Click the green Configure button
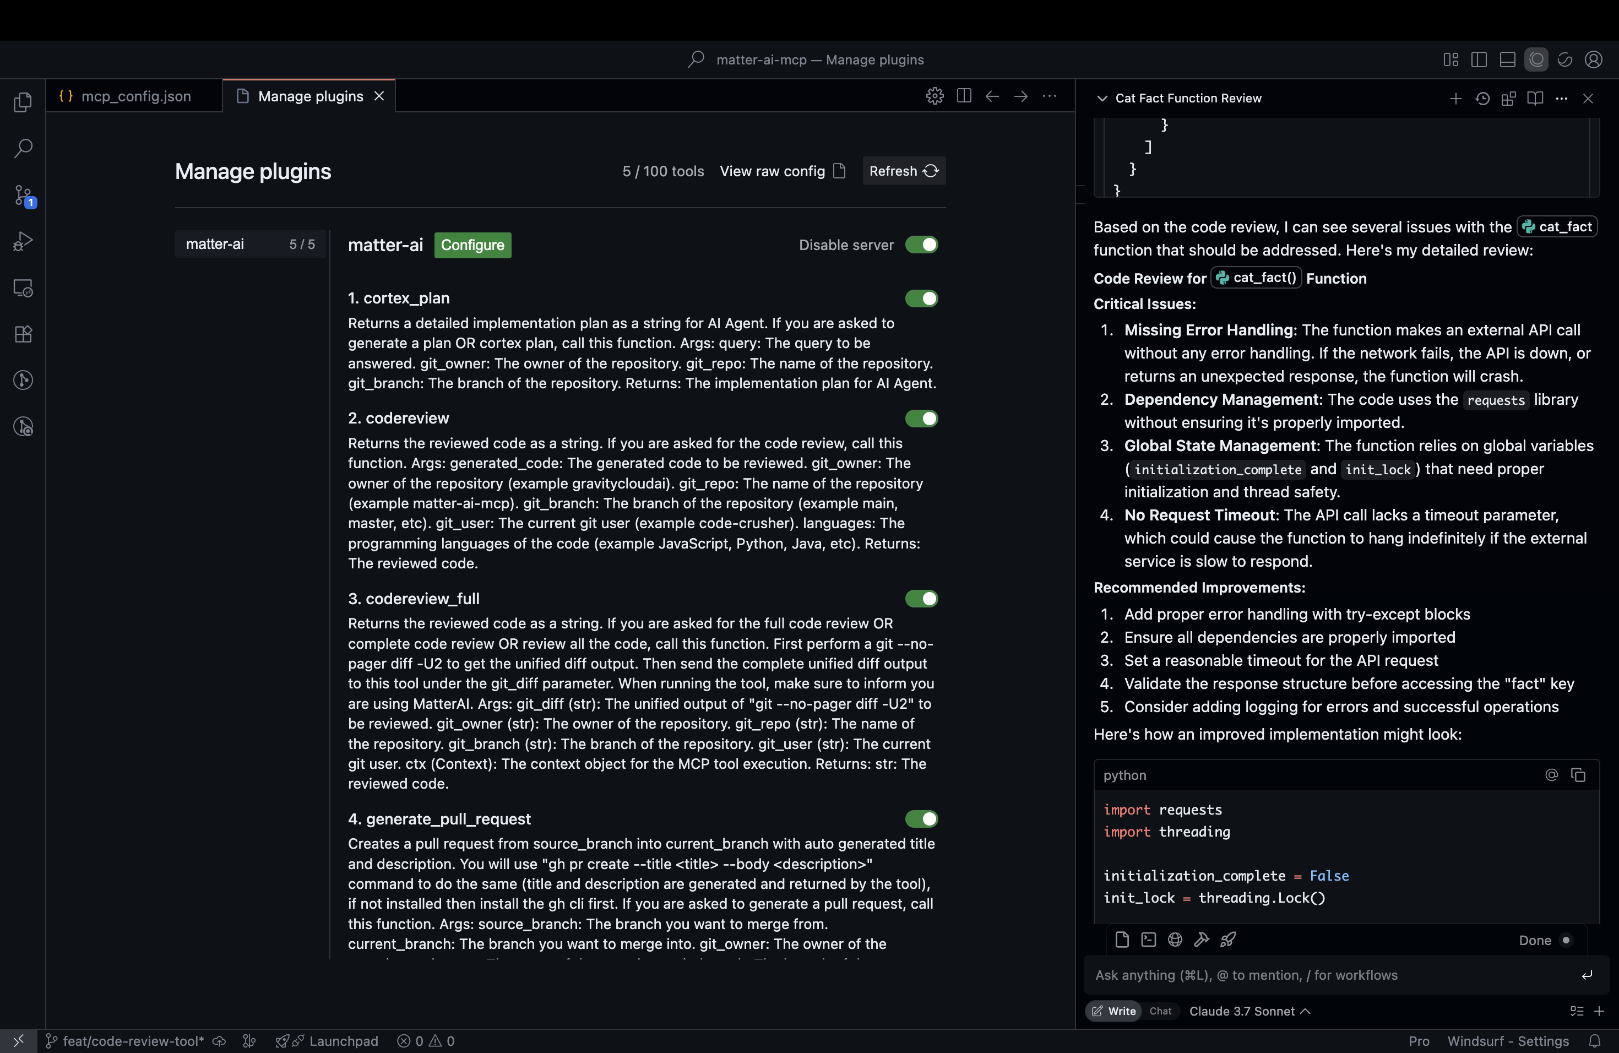Image resolution: width=1619 pixels, height=1053 pixels. click(x=472, y=245)
